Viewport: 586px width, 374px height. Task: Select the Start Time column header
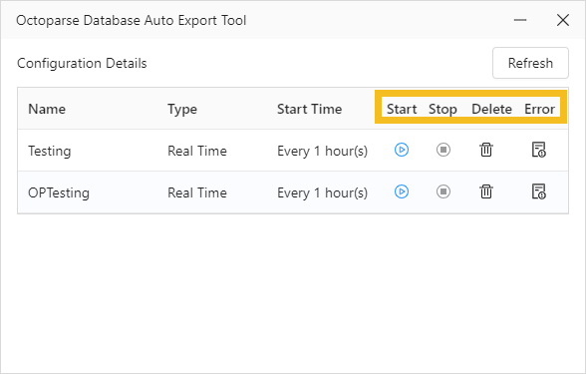coord(309,109)
